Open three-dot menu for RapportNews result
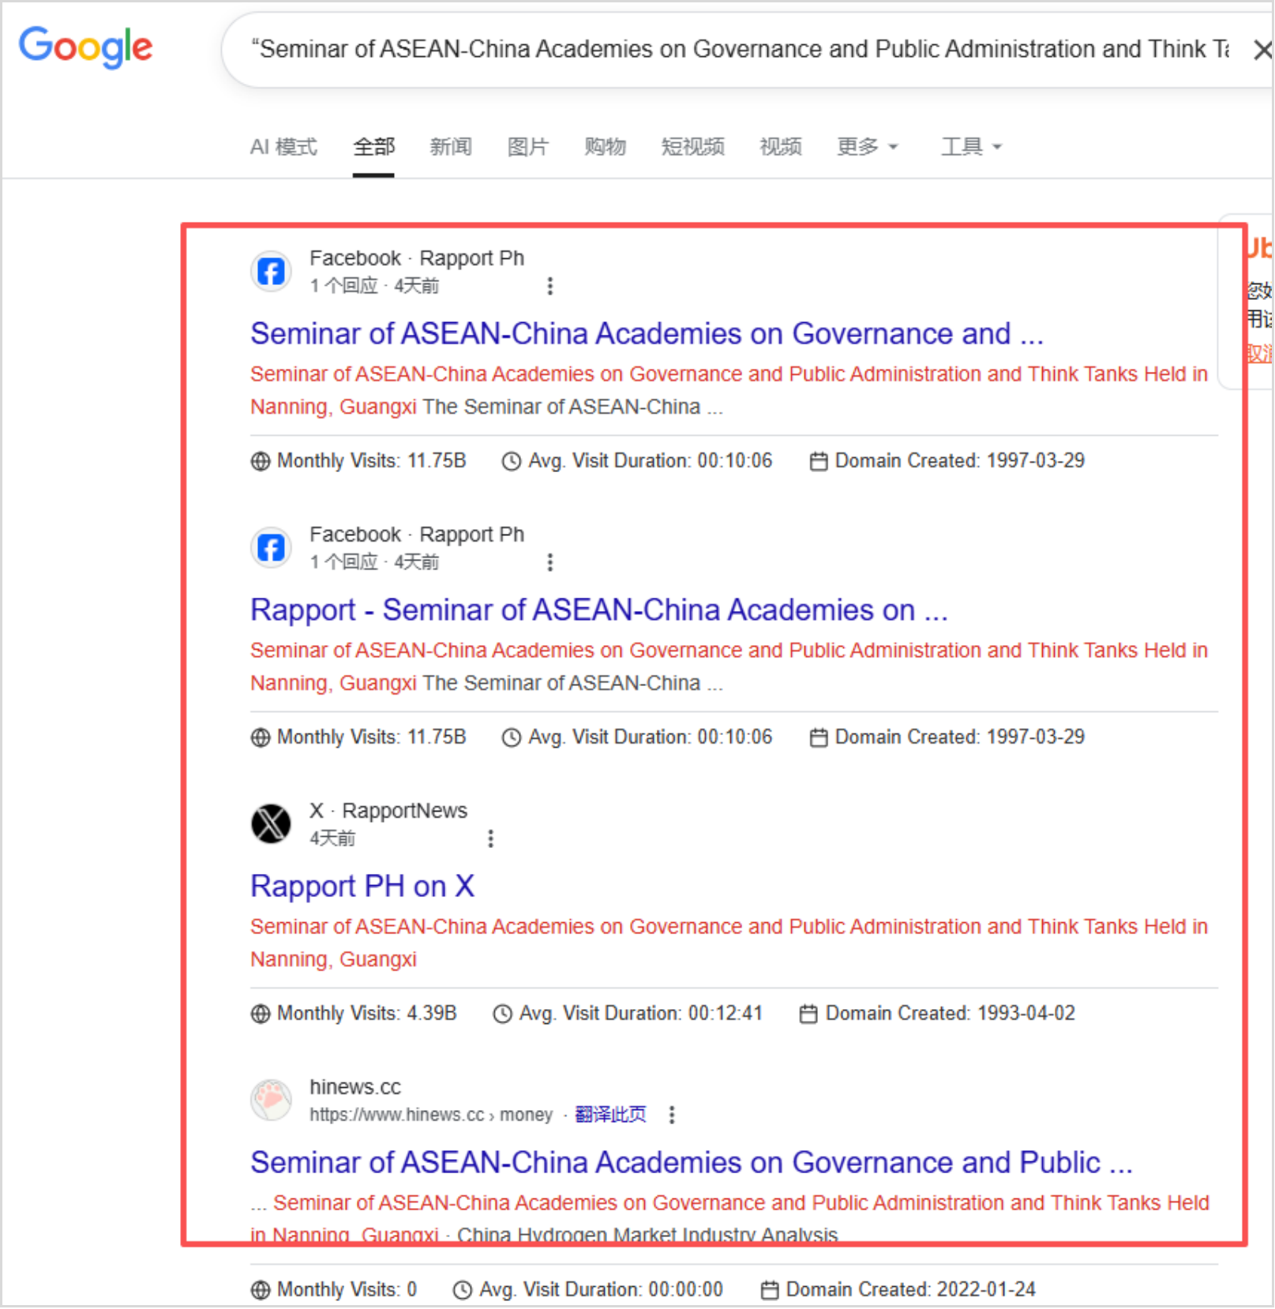 point(490,838)
